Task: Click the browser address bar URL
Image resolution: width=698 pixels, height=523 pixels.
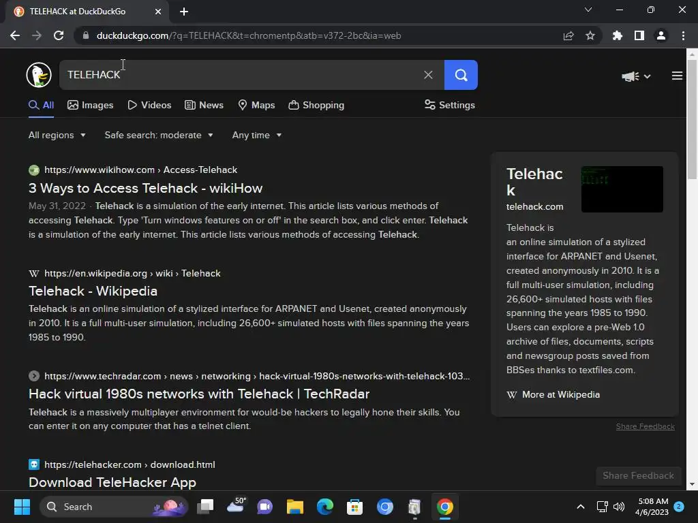Action: 248,35
